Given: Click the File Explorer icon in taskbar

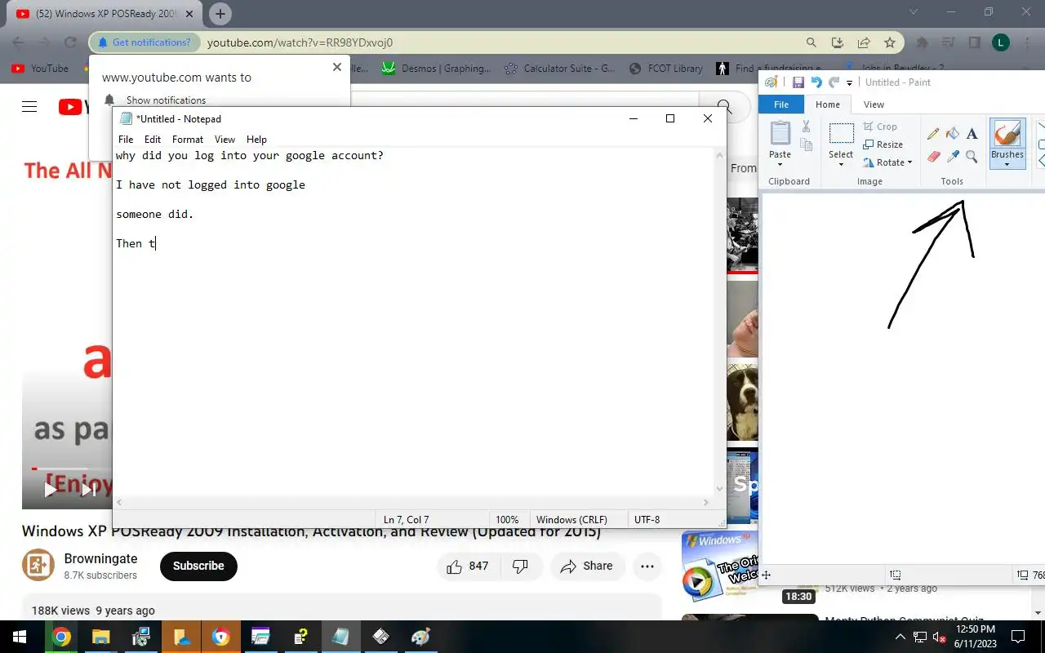Looking at the screenshot, I should (100, 637).
